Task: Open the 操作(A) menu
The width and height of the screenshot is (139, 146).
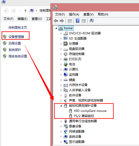Action: (x=74, y=14)
